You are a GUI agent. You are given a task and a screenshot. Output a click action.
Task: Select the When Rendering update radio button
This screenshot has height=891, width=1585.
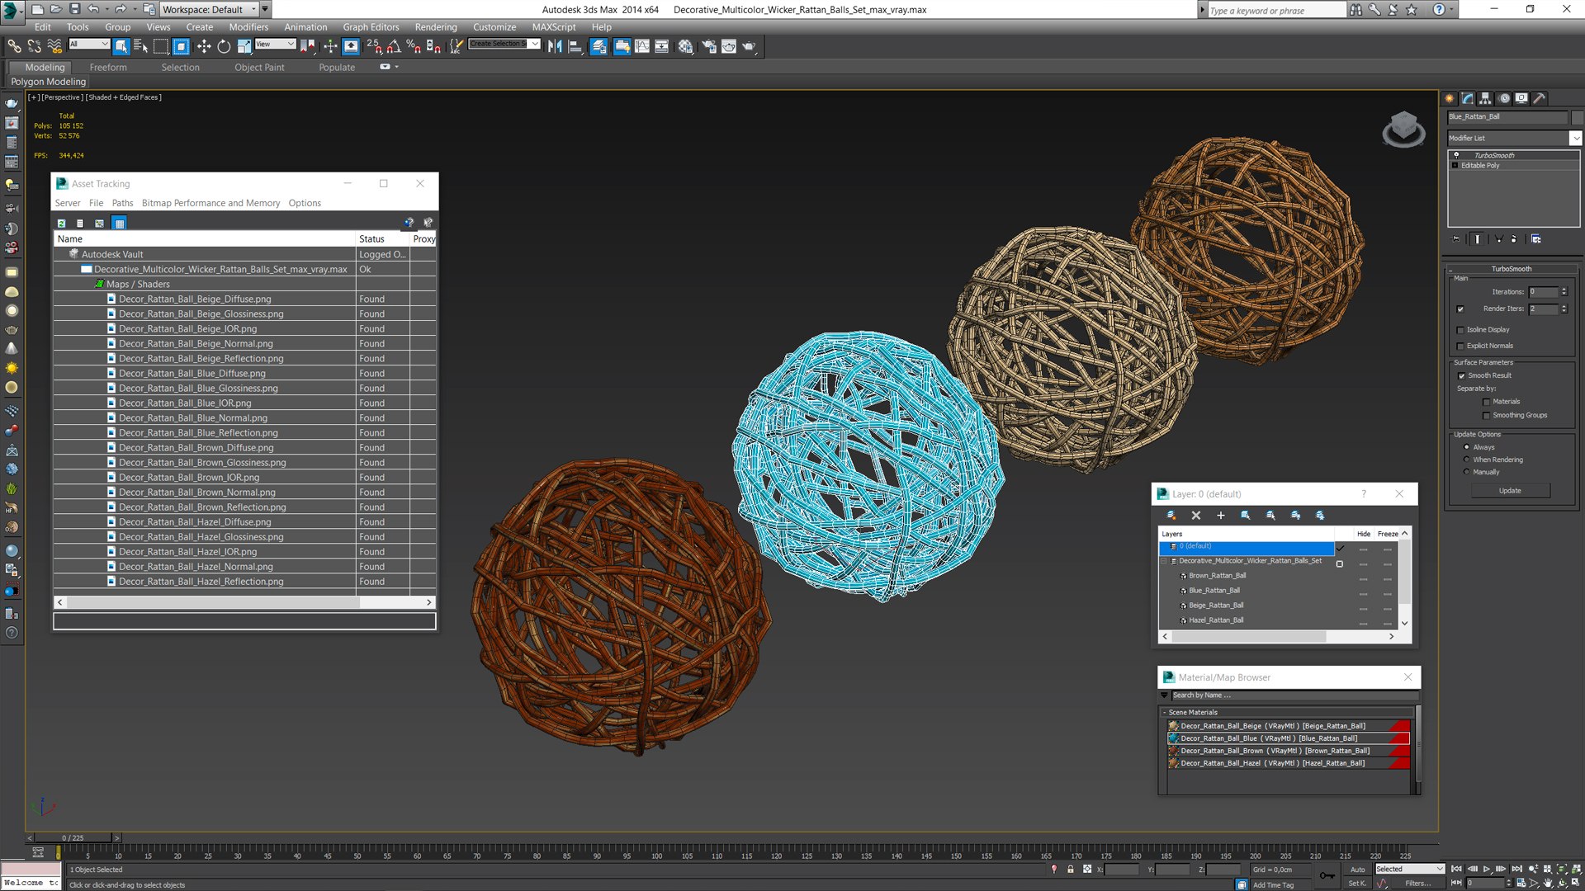point(1467,460)
